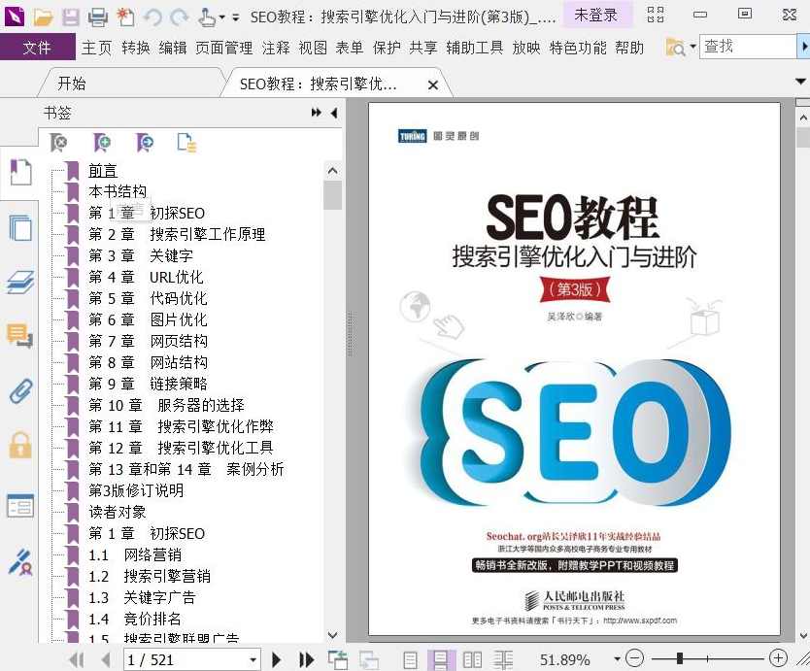Image resolution: width=810 pixels, height=671 pixels.
Task: Collapse the bookmarks panel with the arrow
Action: (333, 112)
